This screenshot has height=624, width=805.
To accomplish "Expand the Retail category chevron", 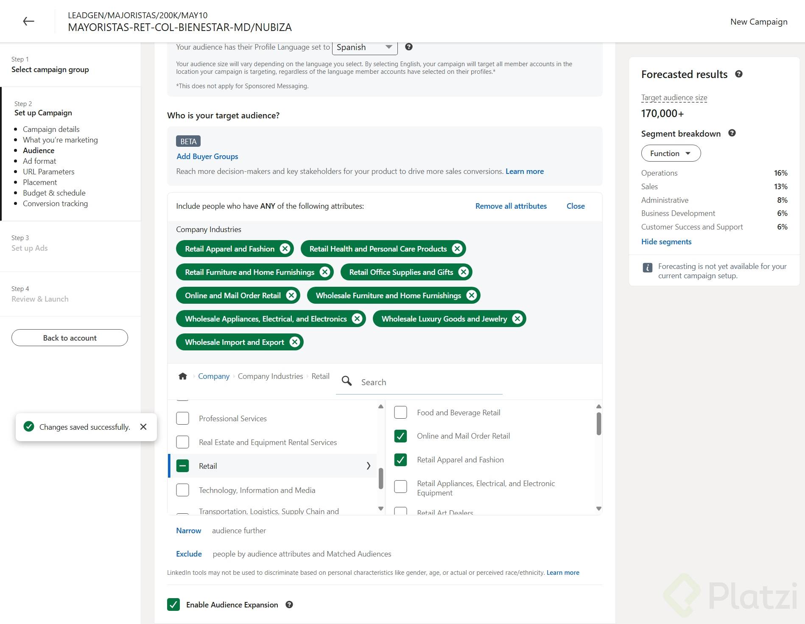I will [x=368, y=466].
